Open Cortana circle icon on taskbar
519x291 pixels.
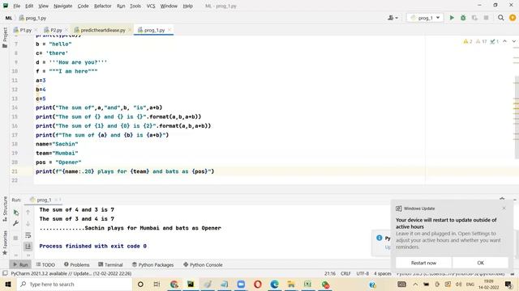140,284
